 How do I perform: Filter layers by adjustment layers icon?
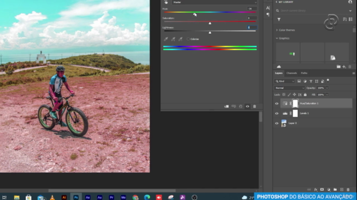[x=305, y=81]
